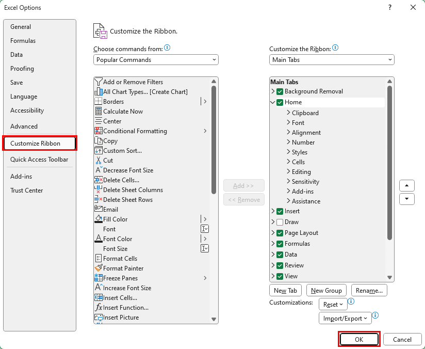Click the commands list vertical scrollbar

pyautogui.click(x=214, y=200)
